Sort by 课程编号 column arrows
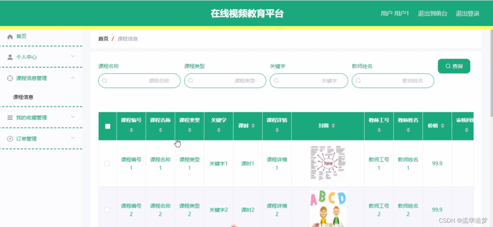This screenshot has width=493, height=227. coord(131,130)
